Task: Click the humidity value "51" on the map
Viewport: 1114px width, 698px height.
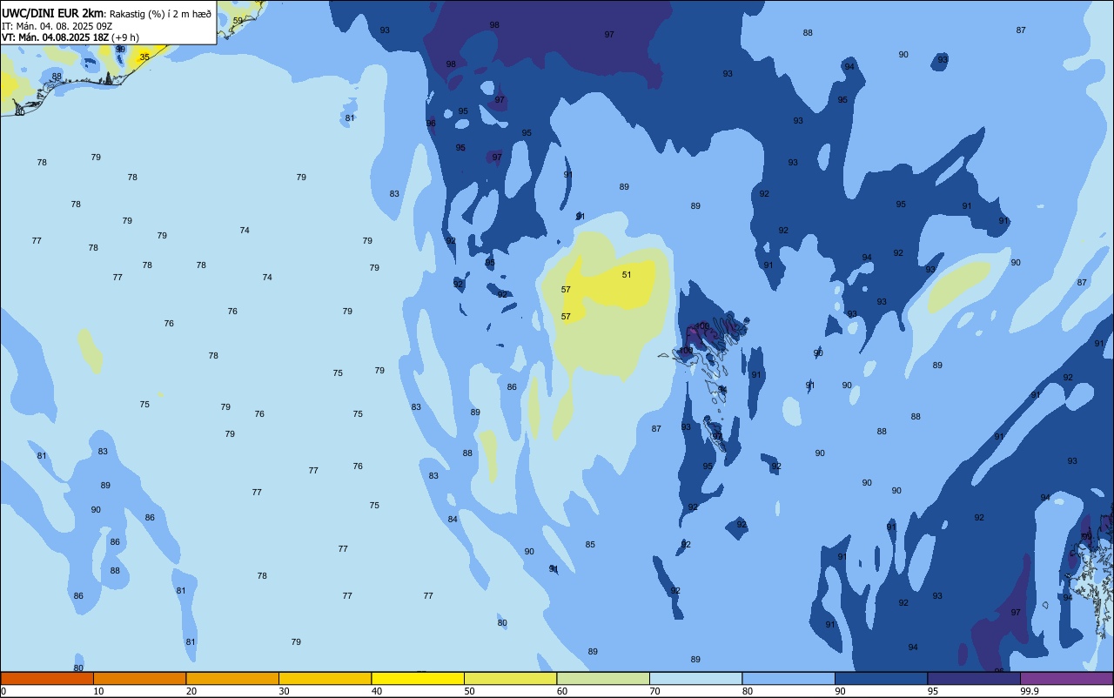Action: (x=627, y=274)
